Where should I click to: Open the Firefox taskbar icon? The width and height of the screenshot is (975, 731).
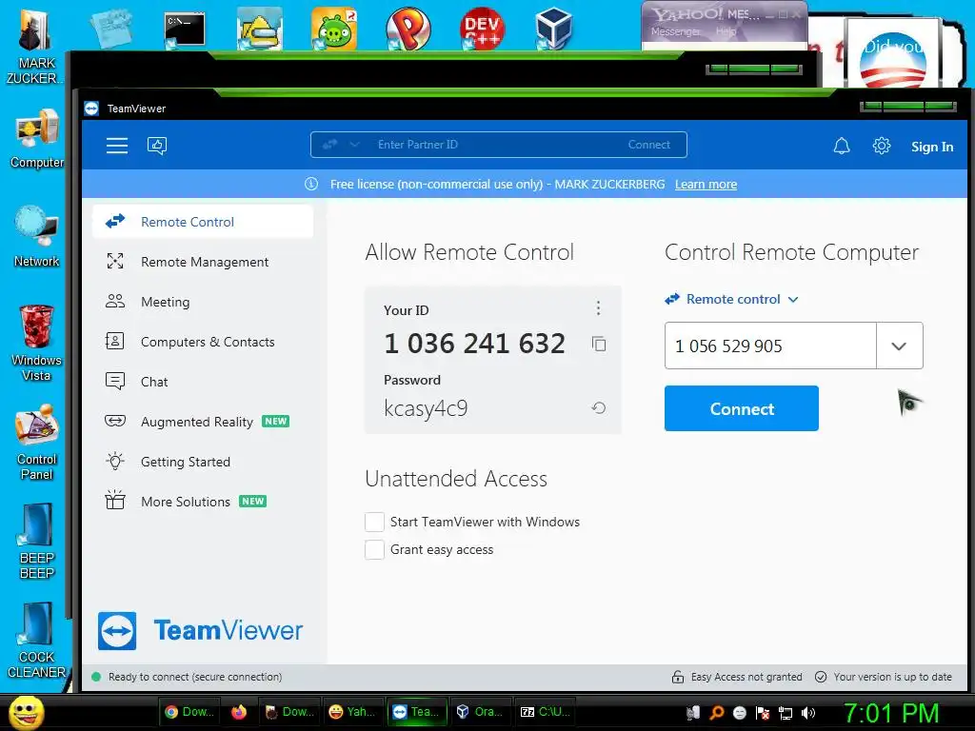point(239,712)
